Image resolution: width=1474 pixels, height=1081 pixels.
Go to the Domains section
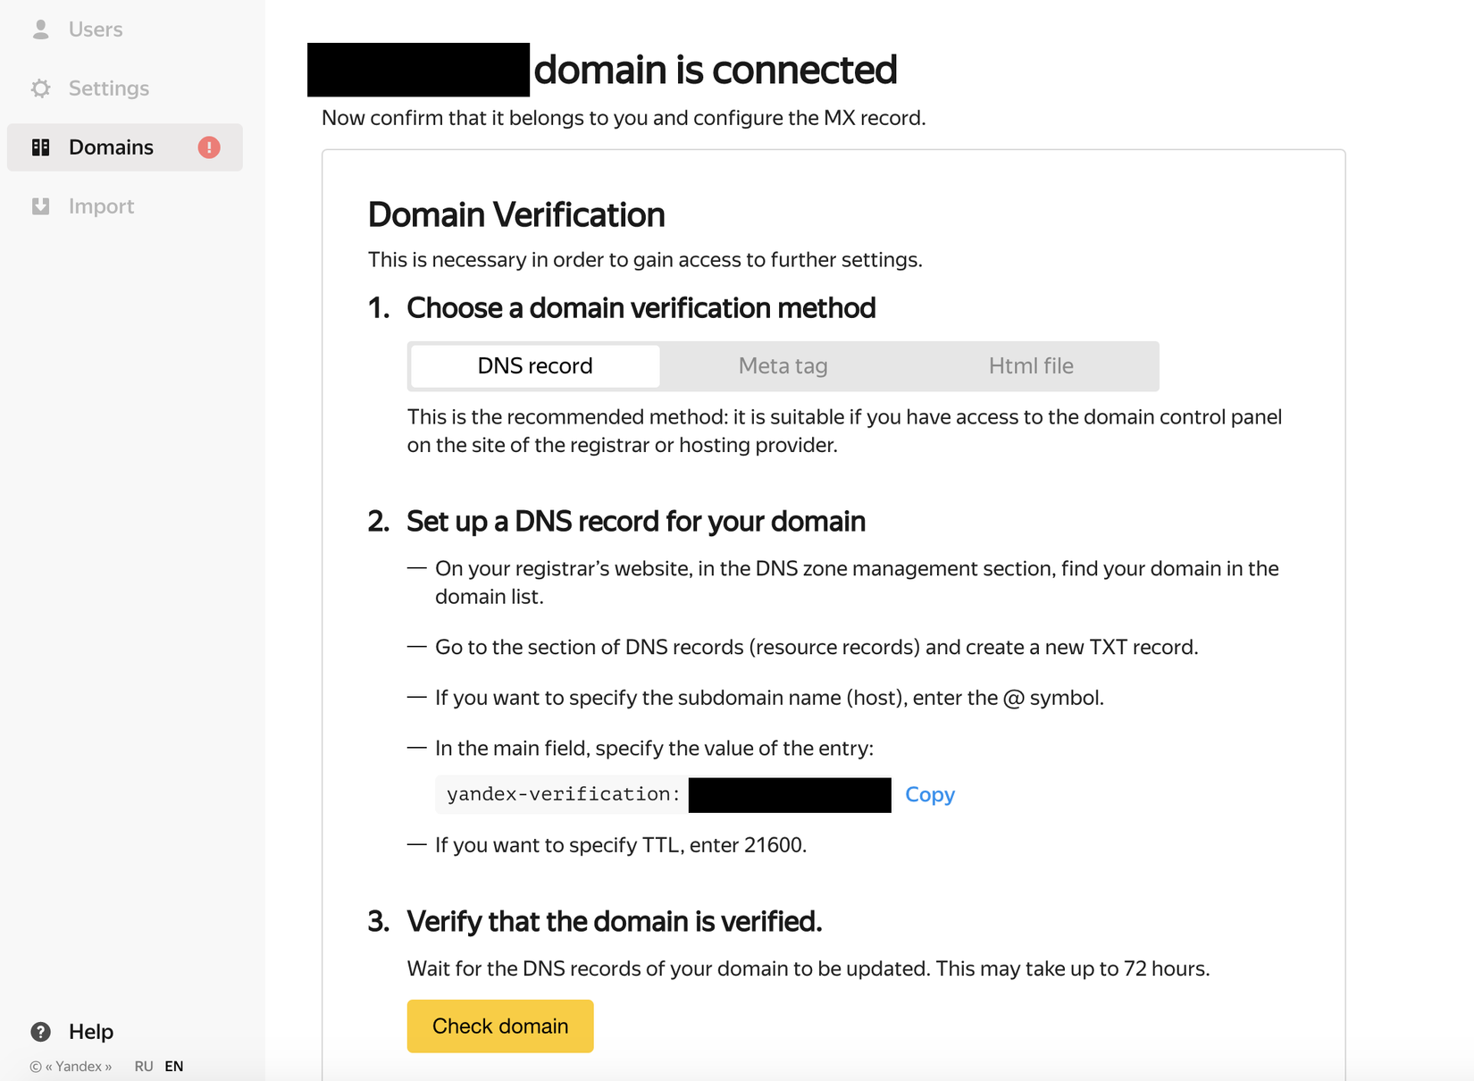pos(111,147)
